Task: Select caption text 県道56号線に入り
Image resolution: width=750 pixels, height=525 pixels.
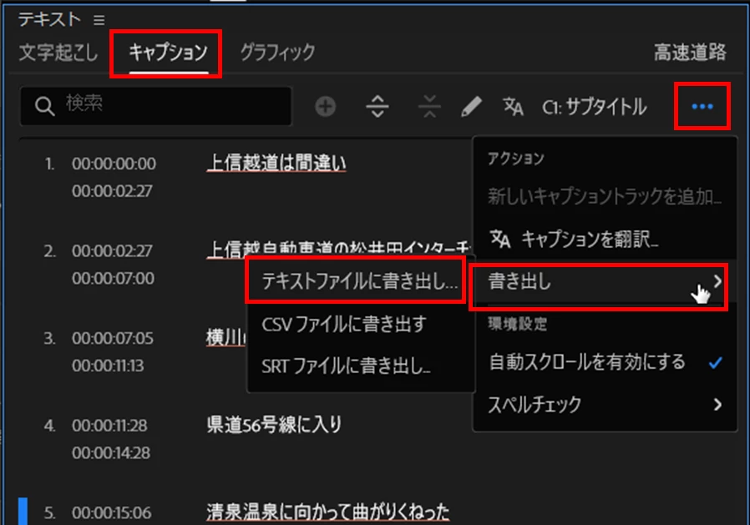Action: click(274, 425)
